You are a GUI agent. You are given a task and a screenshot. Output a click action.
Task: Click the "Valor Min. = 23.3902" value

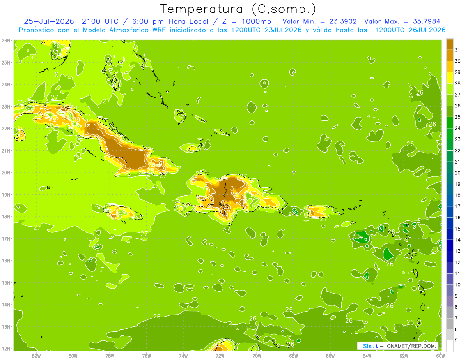tap(320, 21)
